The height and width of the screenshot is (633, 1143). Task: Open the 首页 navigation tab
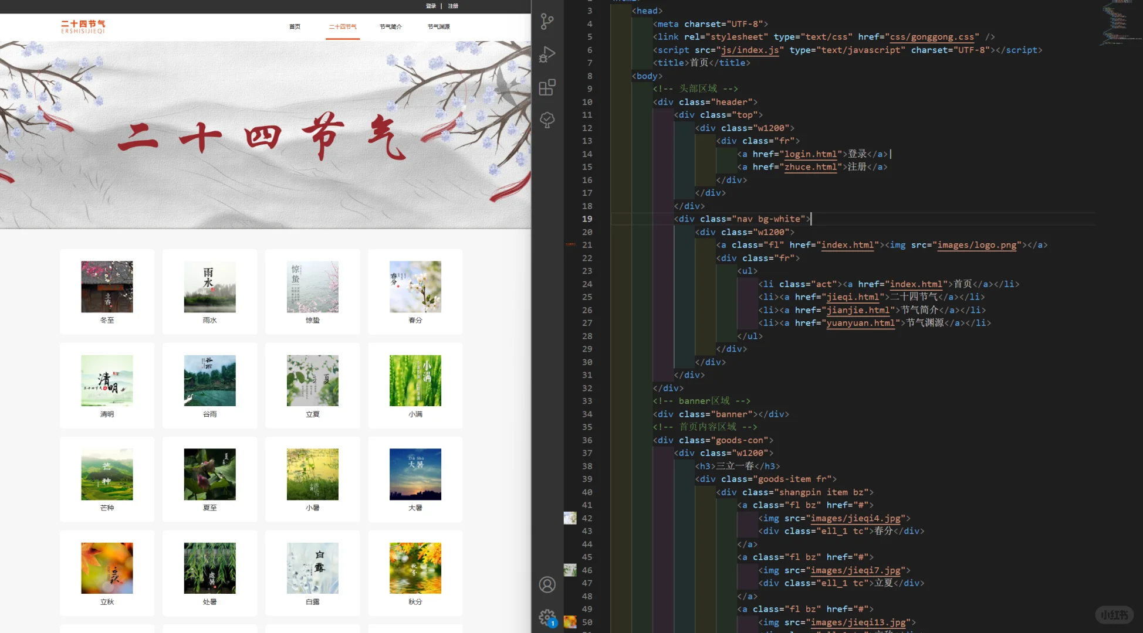[295, 26]
